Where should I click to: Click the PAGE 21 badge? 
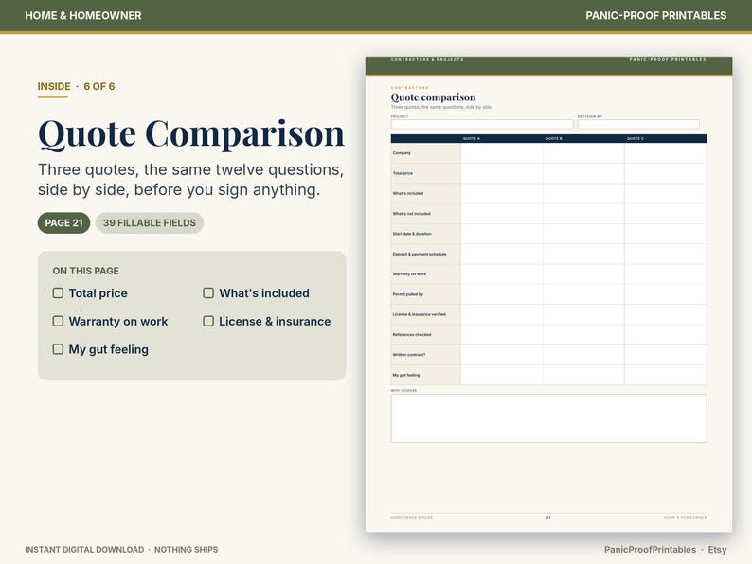(63, 222)
